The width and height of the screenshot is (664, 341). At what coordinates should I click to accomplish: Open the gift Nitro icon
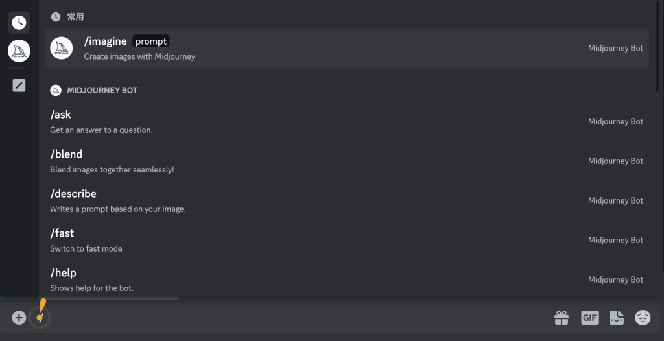tap(562, 318)
